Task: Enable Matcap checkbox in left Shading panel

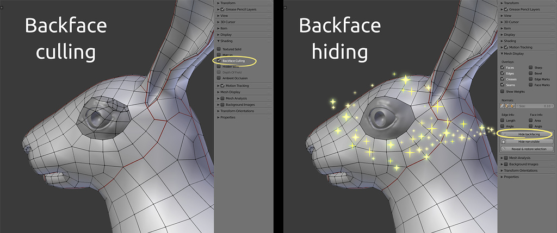Action: (219, 55)
